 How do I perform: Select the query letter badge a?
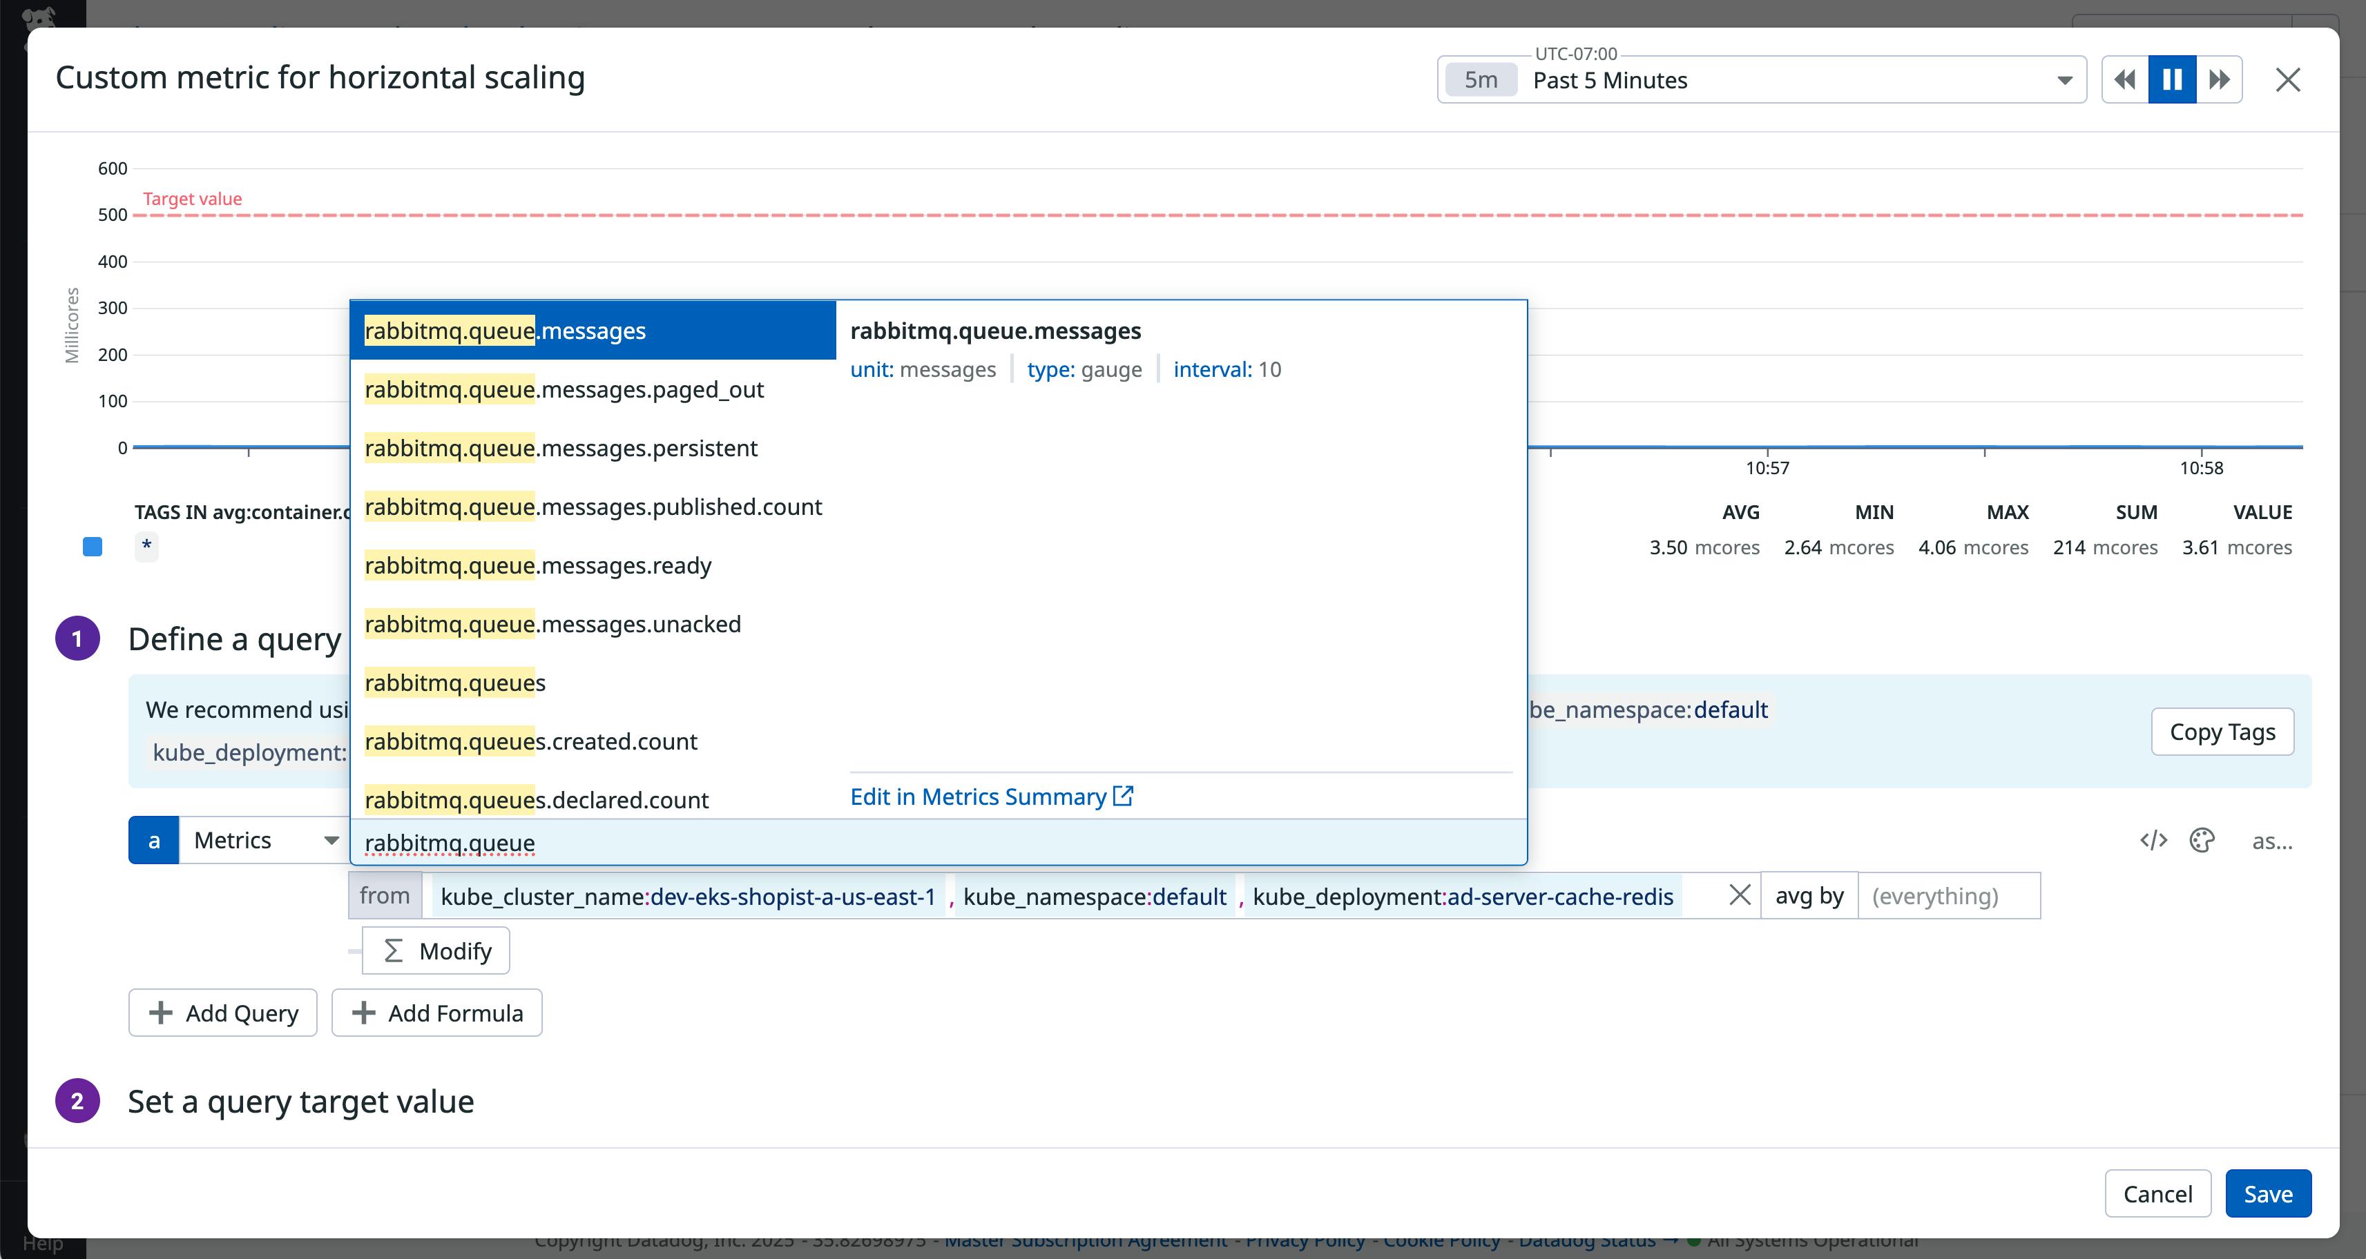[153, 839]
